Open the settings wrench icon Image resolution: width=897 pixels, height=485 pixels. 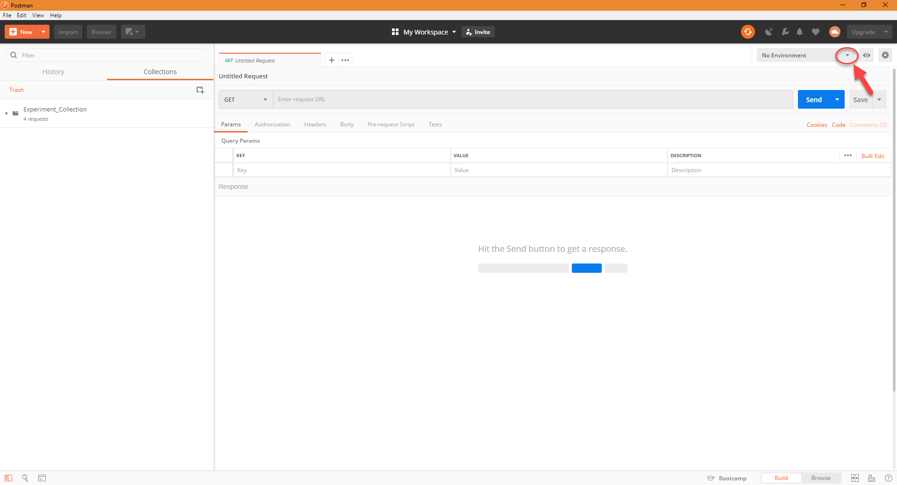(785, 32)
